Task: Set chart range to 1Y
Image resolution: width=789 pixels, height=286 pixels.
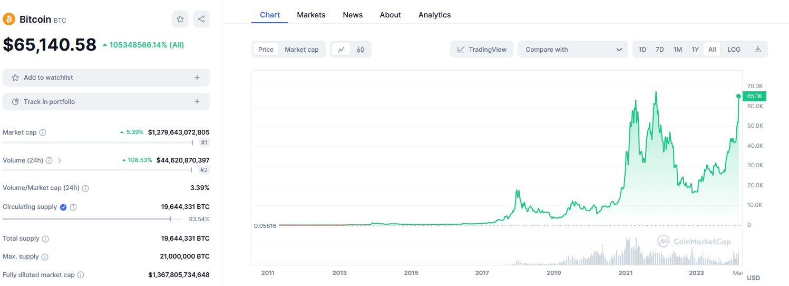Action: pos(695,50)
